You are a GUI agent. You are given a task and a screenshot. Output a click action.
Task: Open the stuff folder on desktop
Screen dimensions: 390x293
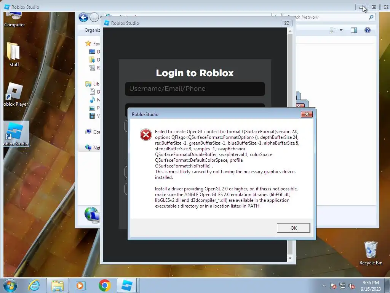tap(14, 55)
